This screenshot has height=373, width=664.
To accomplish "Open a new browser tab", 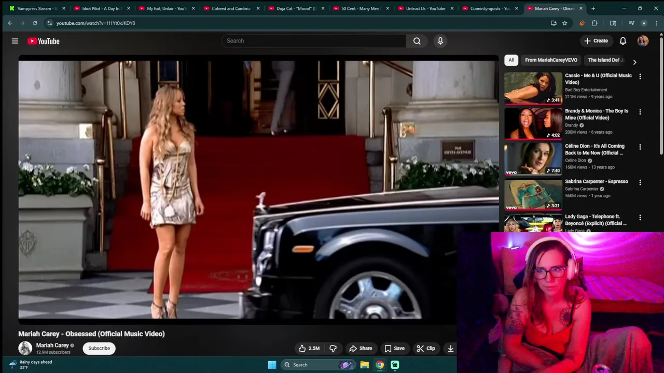I will point(593,8).
